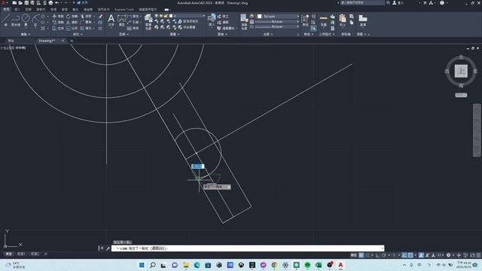Open the Annotate ribbon tab

coord(29,10)
